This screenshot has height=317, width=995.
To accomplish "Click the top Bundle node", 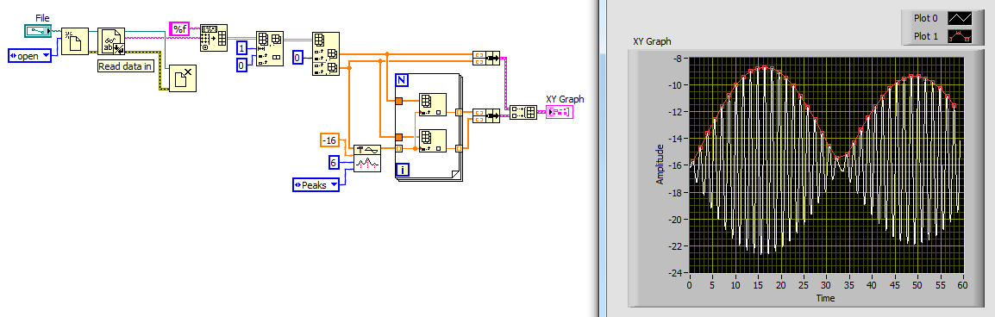I will click(486, 59).
